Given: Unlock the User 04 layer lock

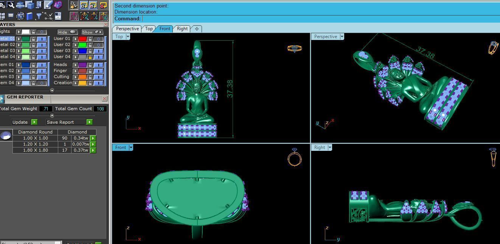Looking at the screenshot, I should tap(90, 57).
